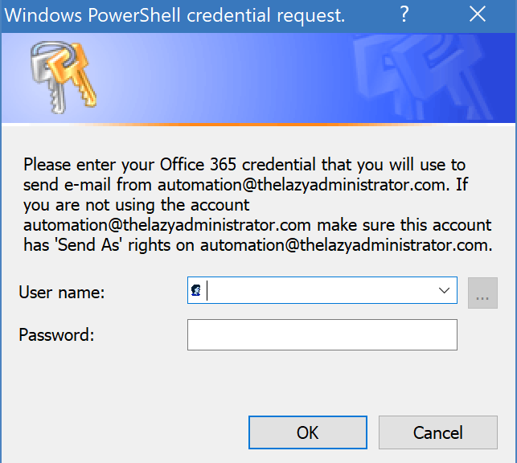Viewport: 517px width, 463px height.
Task: Close the credential dialog with X
Action: [x=477, y=14]
